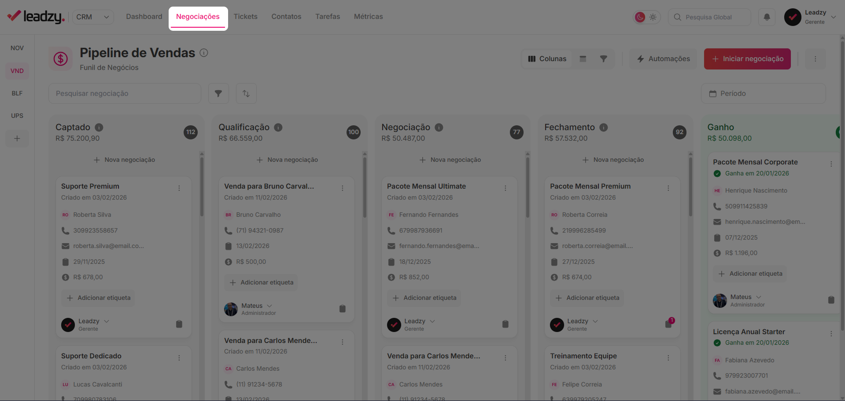845x401 pixels.
Task: Select the UPS pipeline in sidebar
Action: pos(17,116)
